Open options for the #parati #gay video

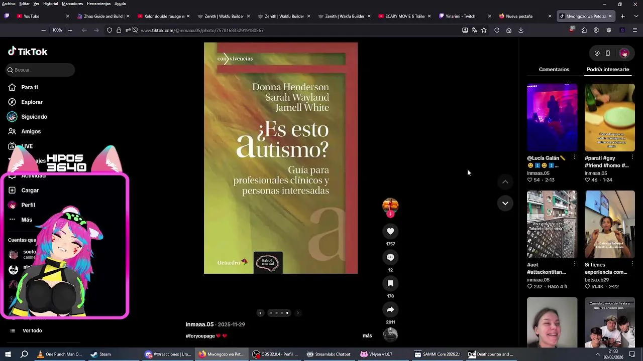click(x=632, y=157)
